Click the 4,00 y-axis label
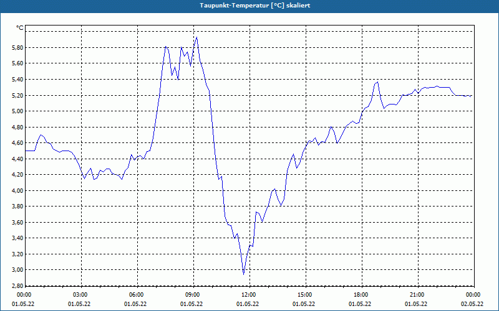The width and height of the screenshot is (499, 311). click(17, 190)
